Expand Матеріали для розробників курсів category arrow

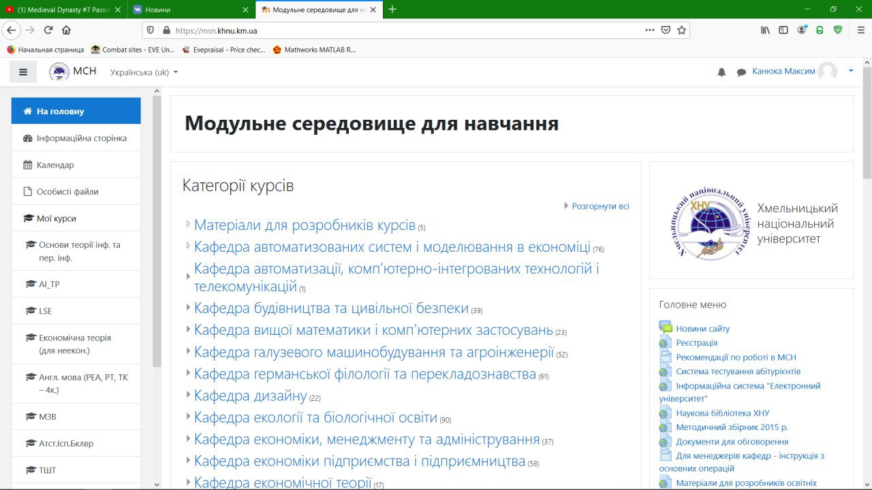(189, 224)
